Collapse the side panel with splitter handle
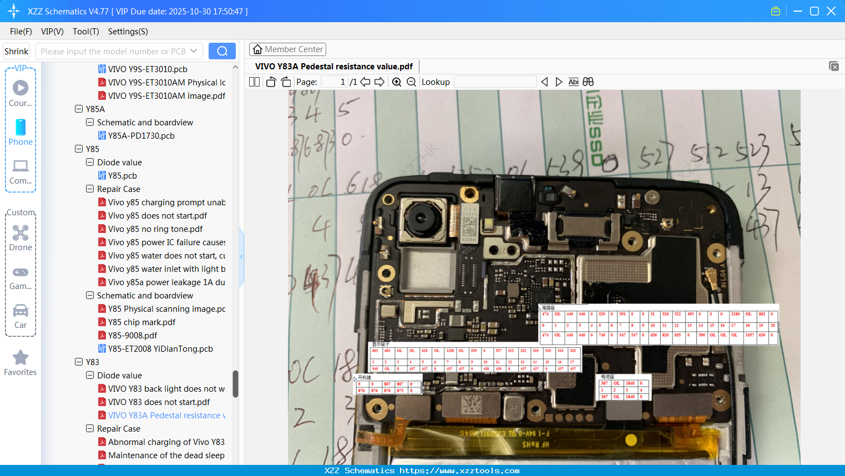The width and height of the screenshot is (845, 476). click(x=241, y=256)
